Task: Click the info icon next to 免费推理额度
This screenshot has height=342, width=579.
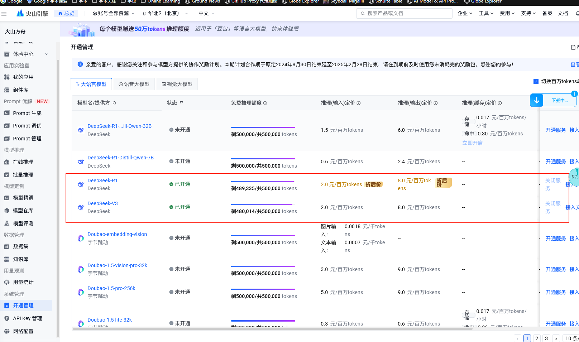Action: [265, 103]
